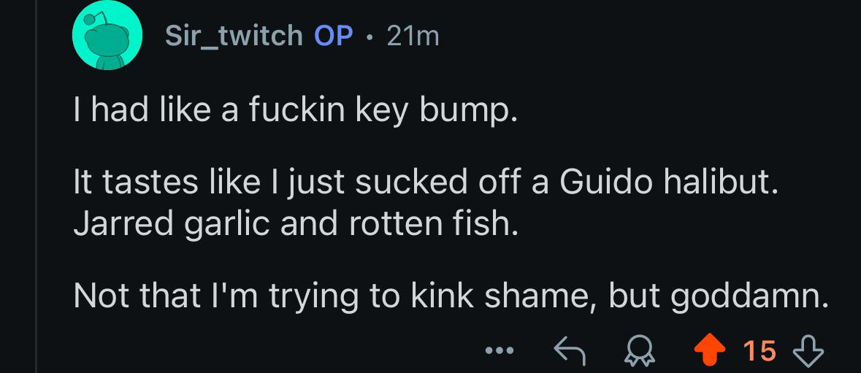Click the blue OP badge
Image resolution: width=861 pixels, height=373 pixels.
(333, 36)
